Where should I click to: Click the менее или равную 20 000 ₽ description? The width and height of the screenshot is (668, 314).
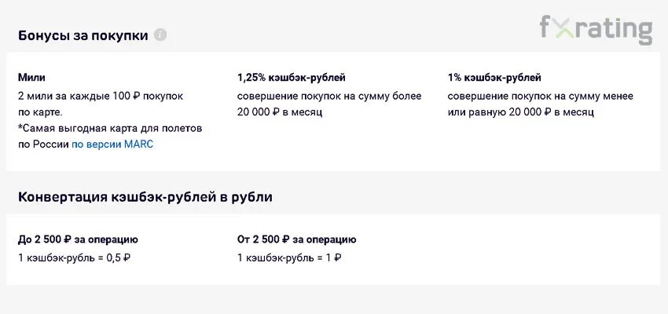tap(540, 104)
